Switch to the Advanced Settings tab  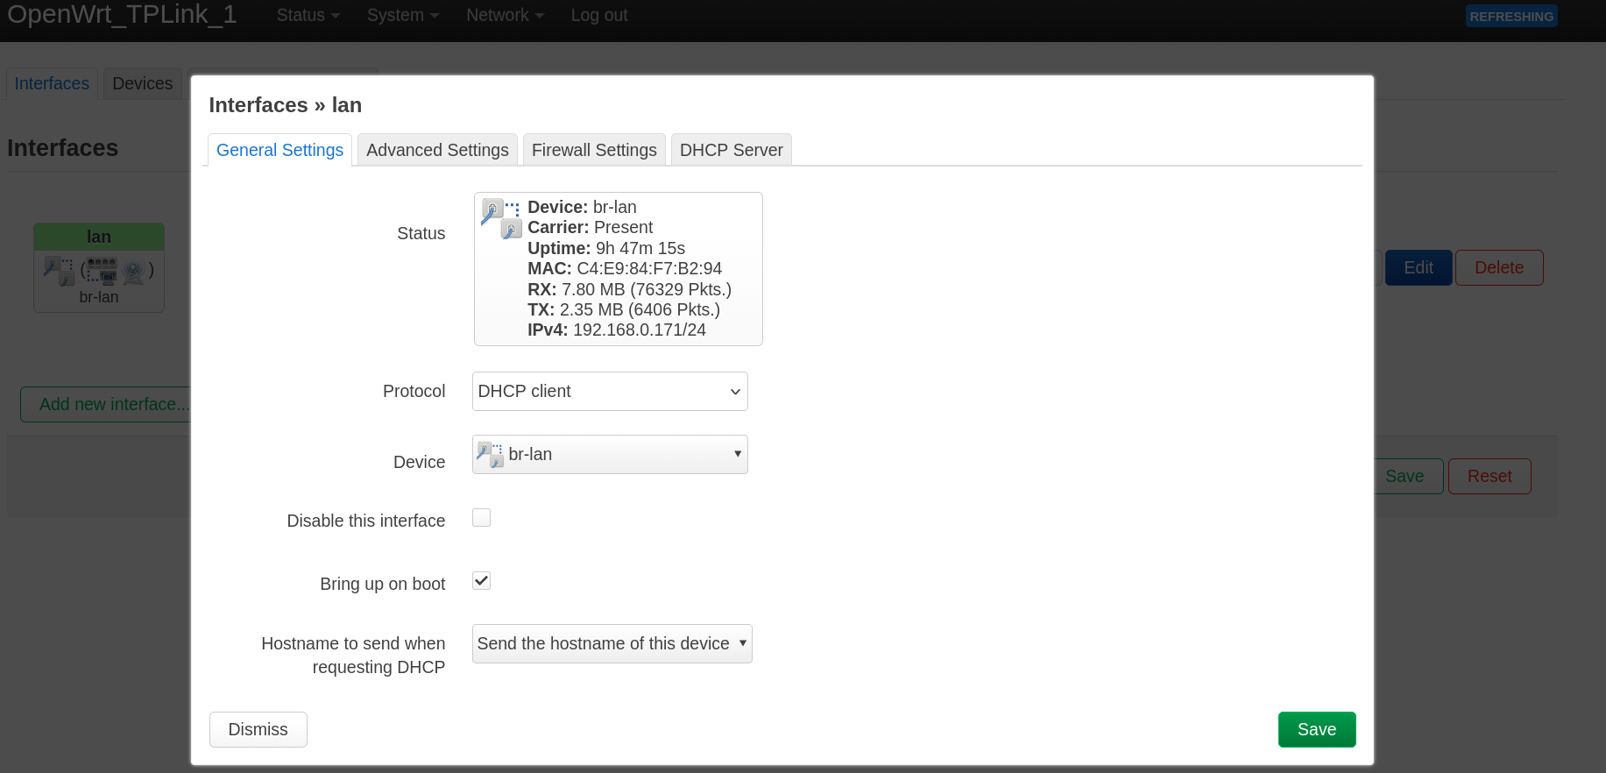(437, 150)
